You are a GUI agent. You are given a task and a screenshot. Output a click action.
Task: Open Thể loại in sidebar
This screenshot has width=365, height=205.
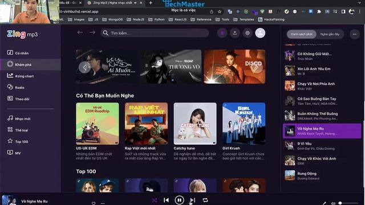coord(18,130)
